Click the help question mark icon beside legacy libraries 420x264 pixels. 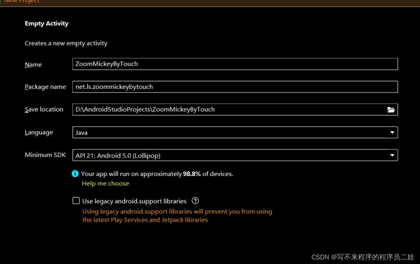195,201
